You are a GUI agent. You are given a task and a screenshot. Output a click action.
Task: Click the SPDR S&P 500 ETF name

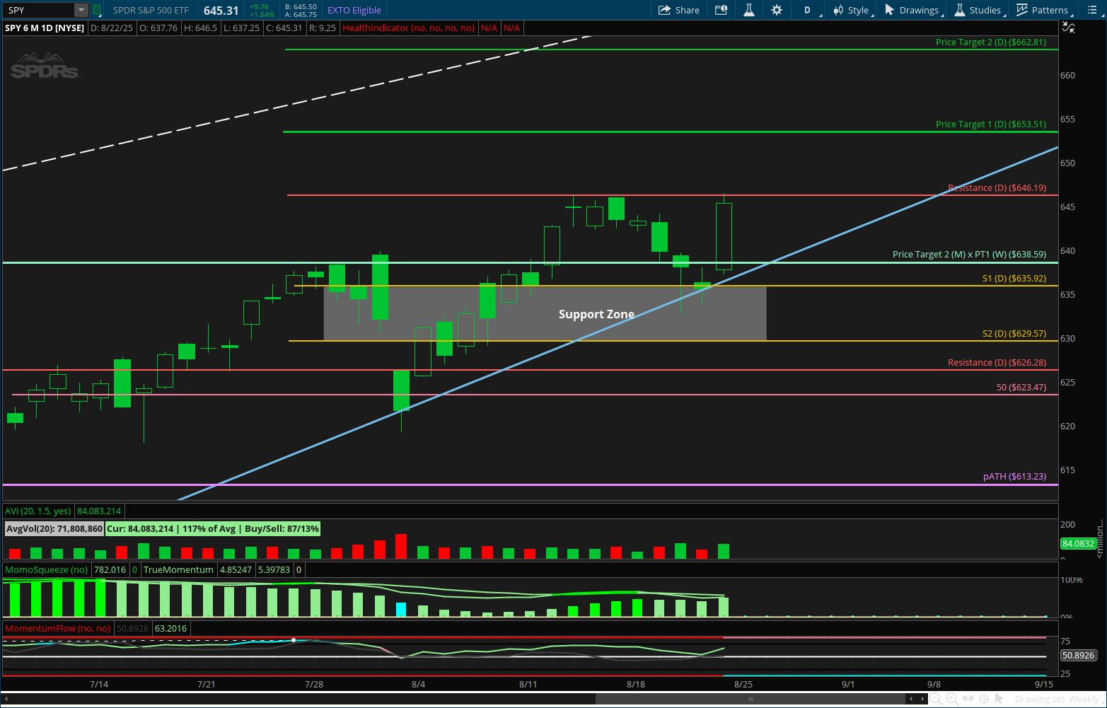pyautogui.click(x=151, y=11)
